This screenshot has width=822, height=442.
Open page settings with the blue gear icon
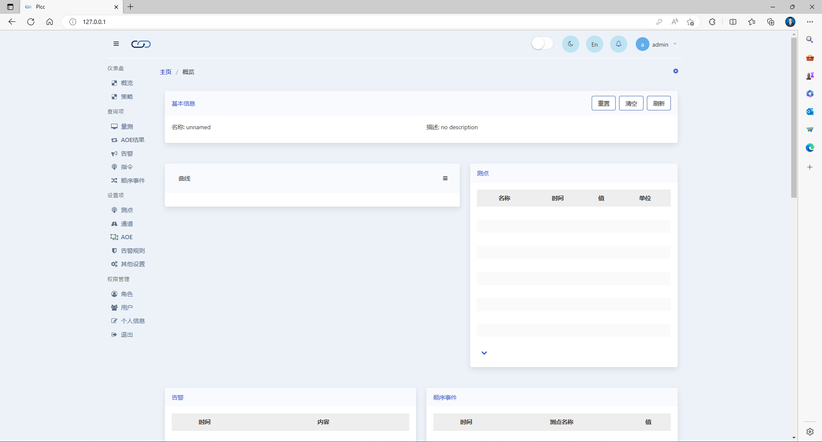coord(676,71)
